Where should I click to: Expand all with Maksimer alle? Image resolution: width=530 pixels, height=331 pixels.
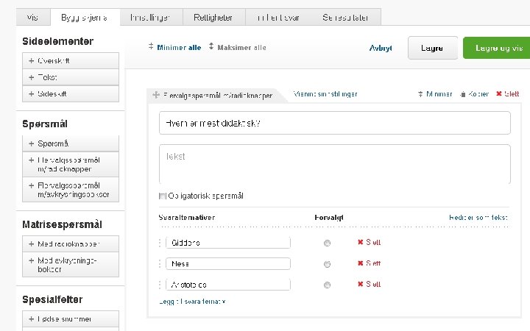click(237, 47)
